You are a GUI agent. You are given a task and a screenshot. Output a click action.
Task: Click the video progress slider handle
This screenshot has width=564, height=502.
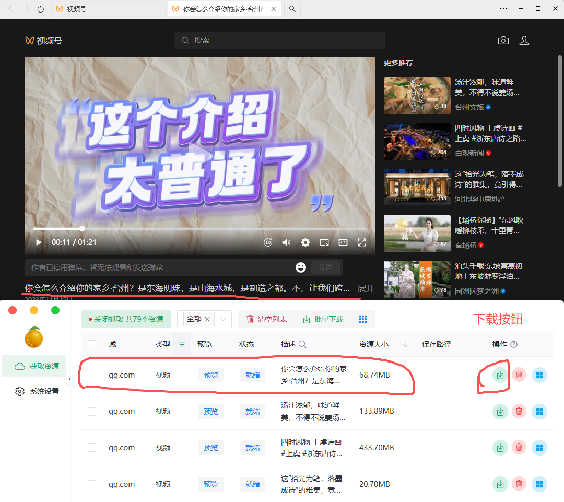[82, 229]
